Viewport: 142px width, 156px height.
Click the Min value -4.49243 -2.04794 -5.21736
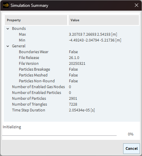coord(95,40)
